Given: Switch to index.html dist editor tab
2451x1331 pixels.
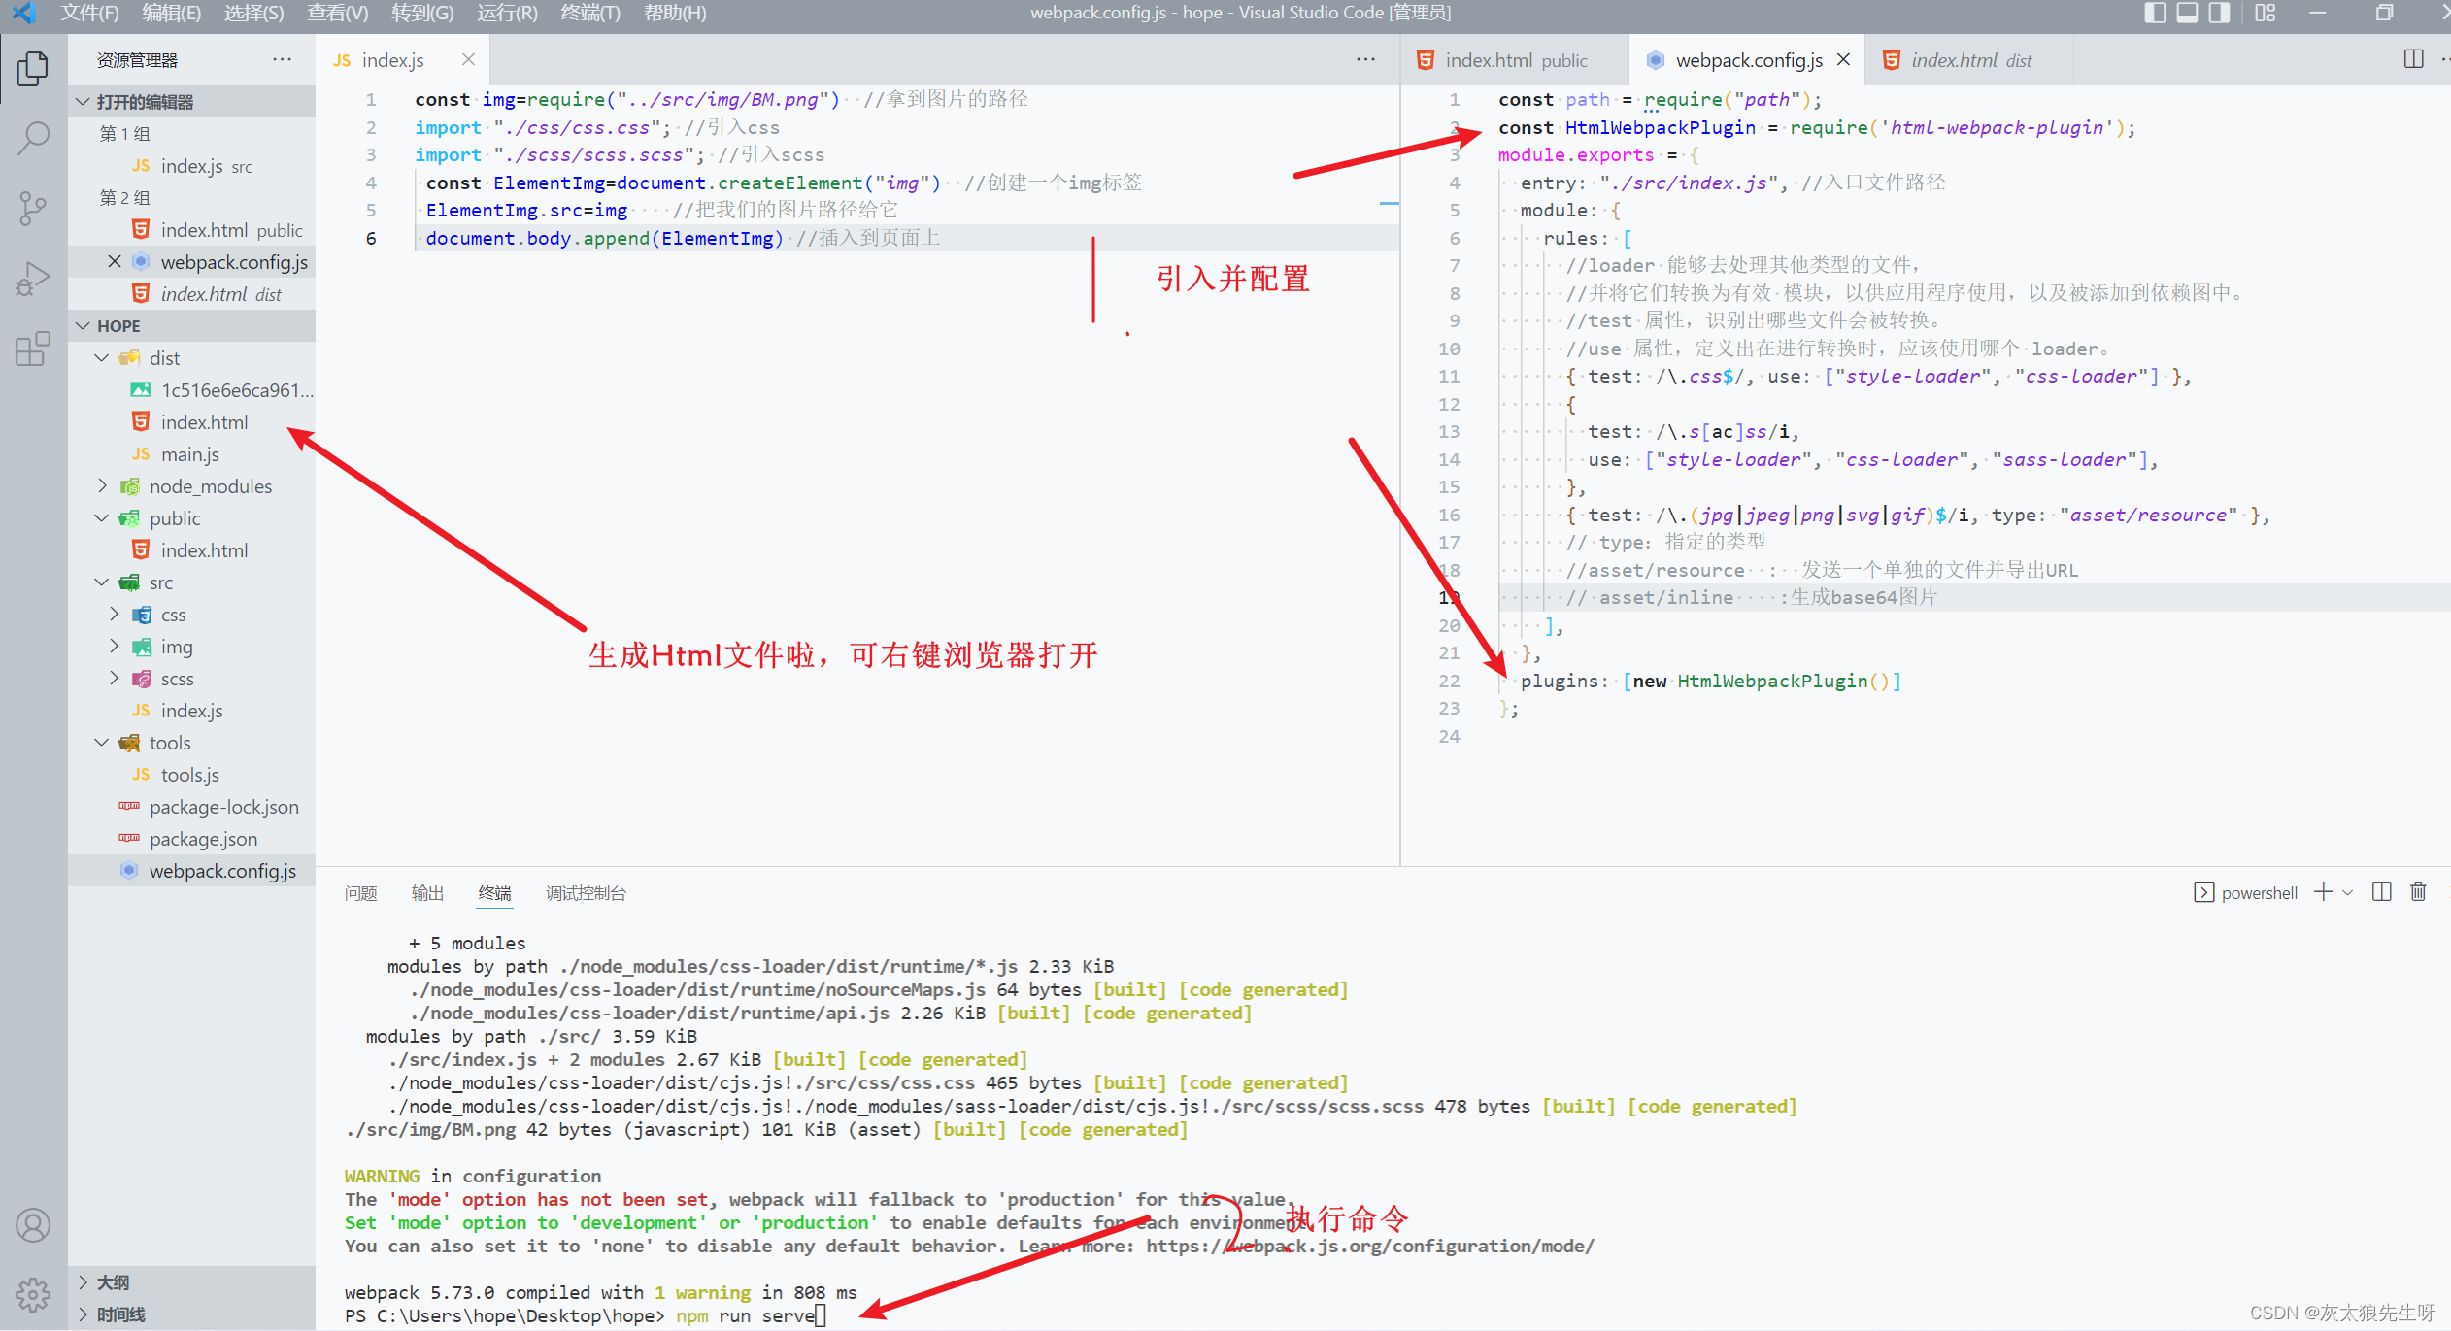Looking at the screenshot, I should [1969, 60].
